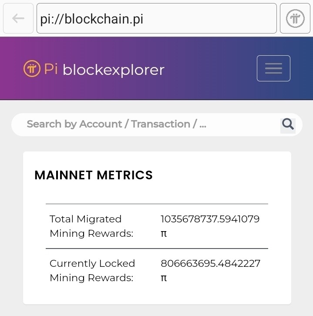Click the 'blockexplorer' title text
313x316 pixels.
pos(114,70)
